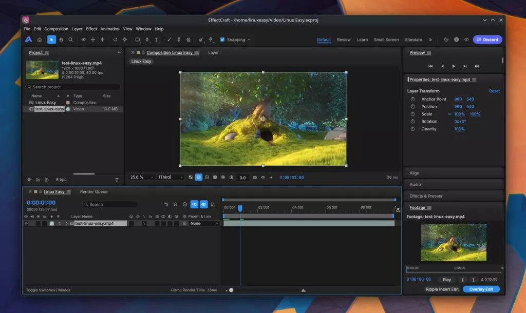
Task: Click Toggle Switches / Modes
Action: tap(48, 290)
